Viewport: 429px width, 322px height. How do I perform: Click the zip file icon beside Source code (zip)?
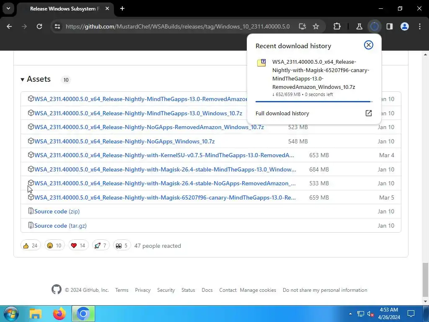pos(31,211)
